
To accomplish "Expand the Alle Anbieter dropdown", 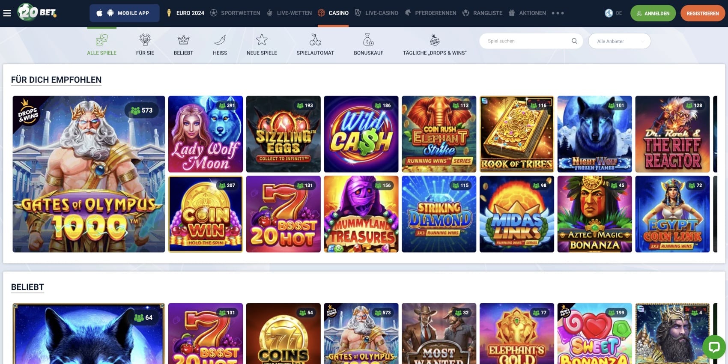I will (620, 41).
